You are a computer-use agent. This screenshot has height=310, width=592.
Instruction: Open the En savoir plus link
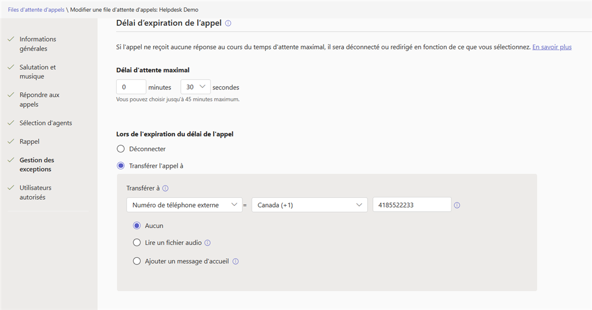tap(552, 47)
